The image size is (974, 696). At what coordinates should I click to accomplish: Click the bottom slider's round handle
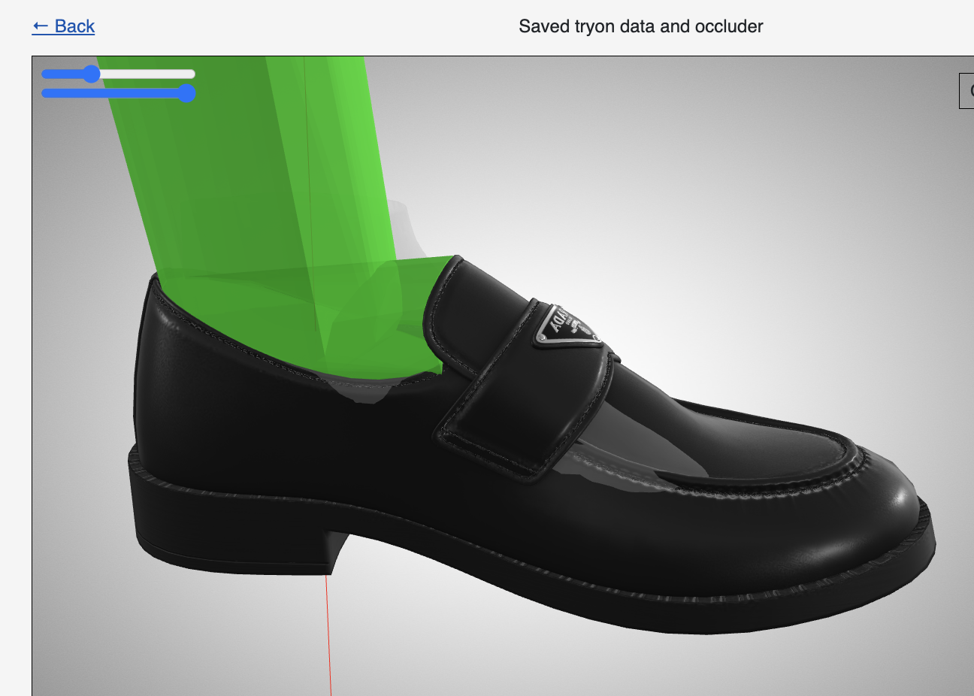coord(186,93)
